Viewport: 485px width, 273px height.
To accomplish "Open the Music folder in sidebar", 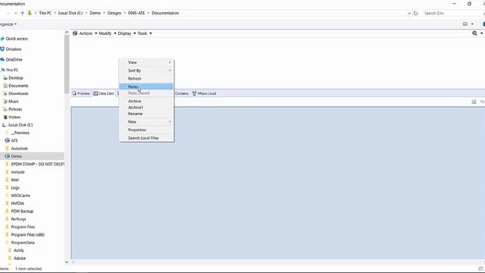I will 14,102.
